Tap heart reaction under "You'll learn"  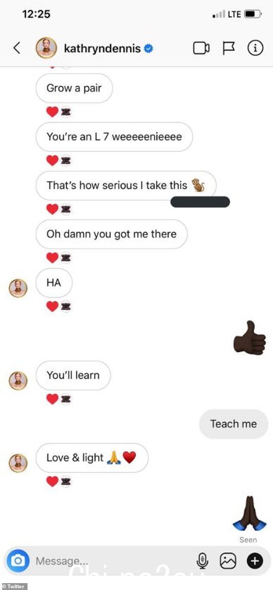(52, 399)
